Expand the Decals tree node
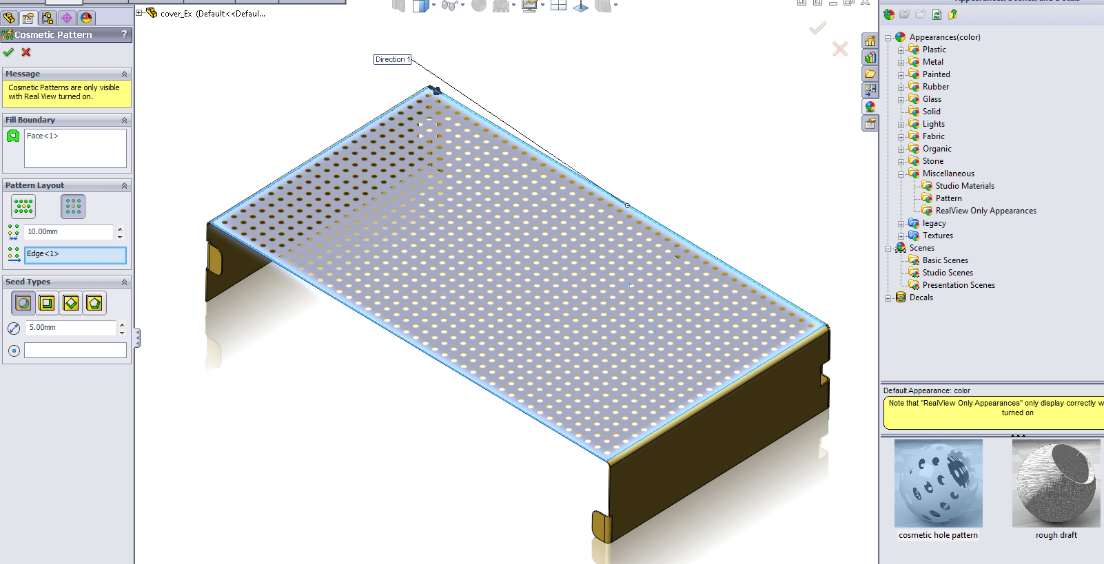This screenshot has height=564, width=1104. (888, 298)
